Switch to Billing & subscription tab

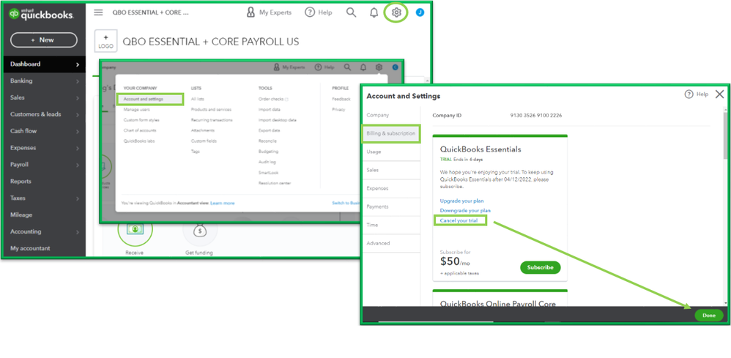(x=391, y=134)
